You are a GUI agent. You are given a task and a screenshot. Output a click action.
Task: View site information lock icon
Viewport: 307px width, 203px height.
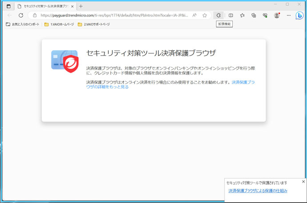tap(35, 15)
